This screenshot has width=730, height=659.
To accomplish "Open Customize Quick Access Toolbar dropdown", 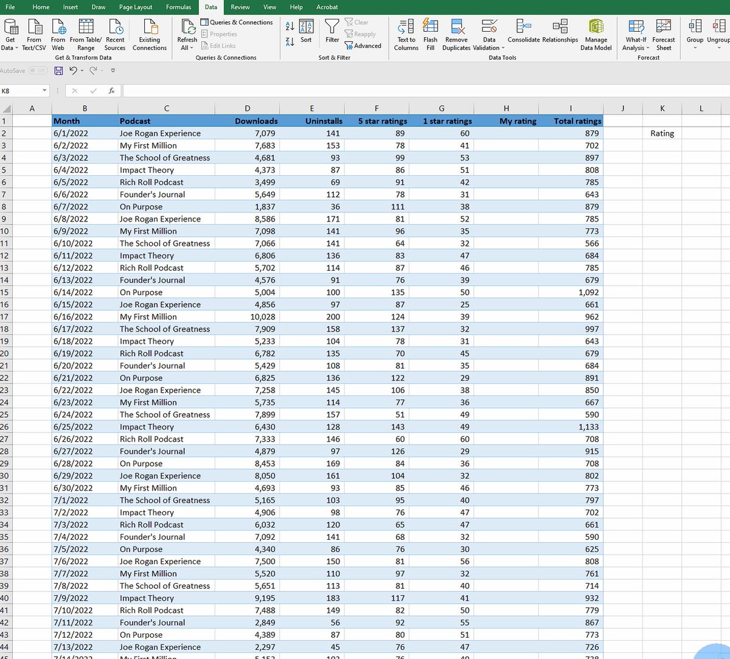I will [x=113, y=71].
